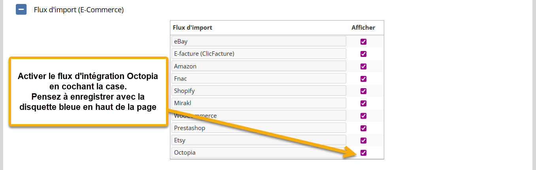
Task: Toggle the WooCommerce checkbox
Action: point(363,116)
